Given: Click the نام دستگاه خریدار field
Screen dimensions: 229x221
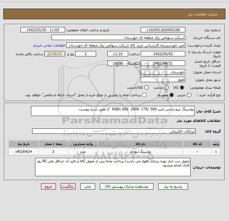Looking at the screenshot, I should pyautogui.click(x=118, y=38).
